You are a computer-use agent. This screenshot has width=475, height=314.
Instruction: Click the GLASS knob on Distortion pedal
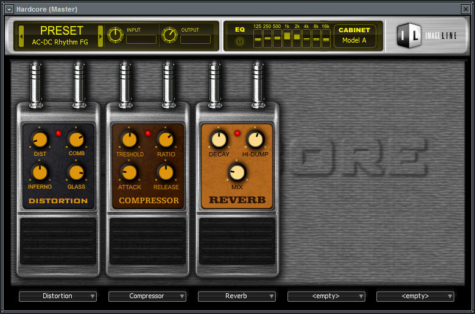[x=76, y=173]
